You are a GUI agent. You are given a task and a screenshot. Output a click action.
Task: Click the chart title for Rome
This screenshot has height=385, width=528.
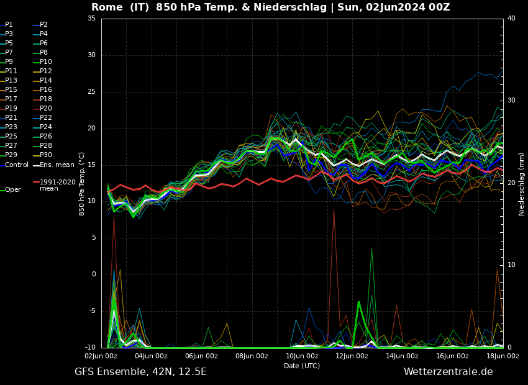tap(270, 7)
